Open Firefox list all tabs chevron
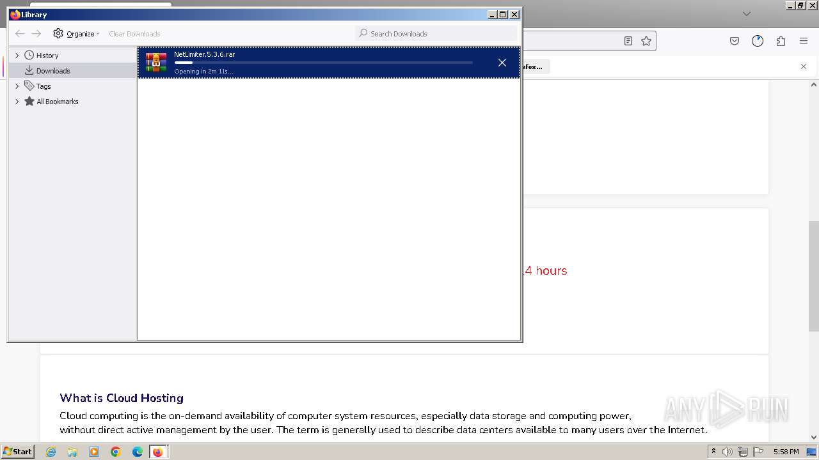819x460 pixels. [x=746, y=13]
